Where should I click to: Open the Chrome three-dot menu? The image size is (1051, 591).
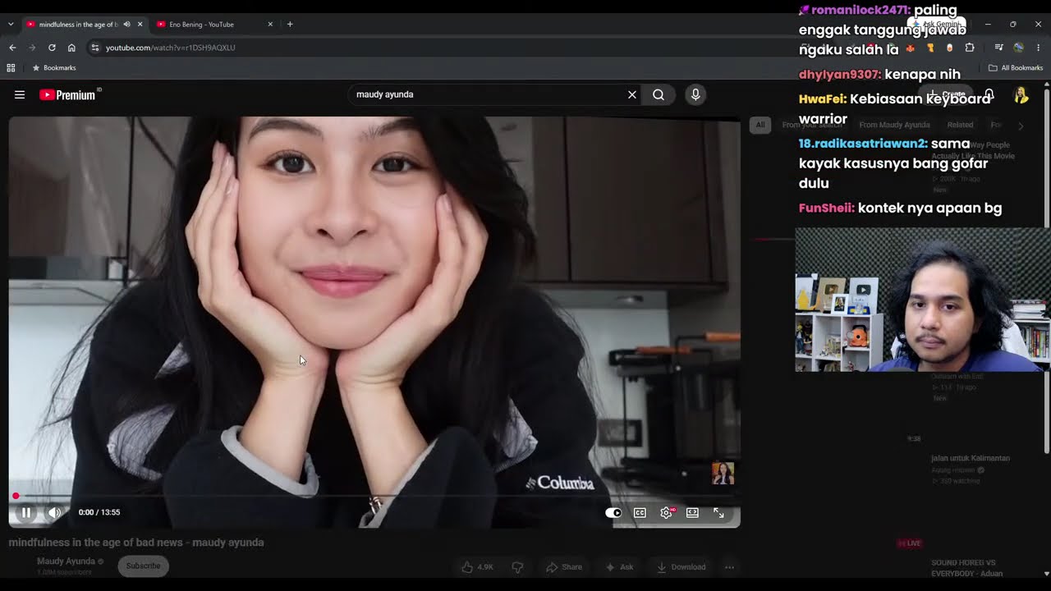click(x=1039, y=48)
